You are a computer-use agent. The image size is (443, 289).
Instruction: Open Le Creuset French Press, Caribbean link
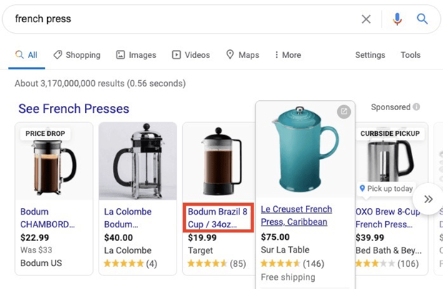coord(297,215)
